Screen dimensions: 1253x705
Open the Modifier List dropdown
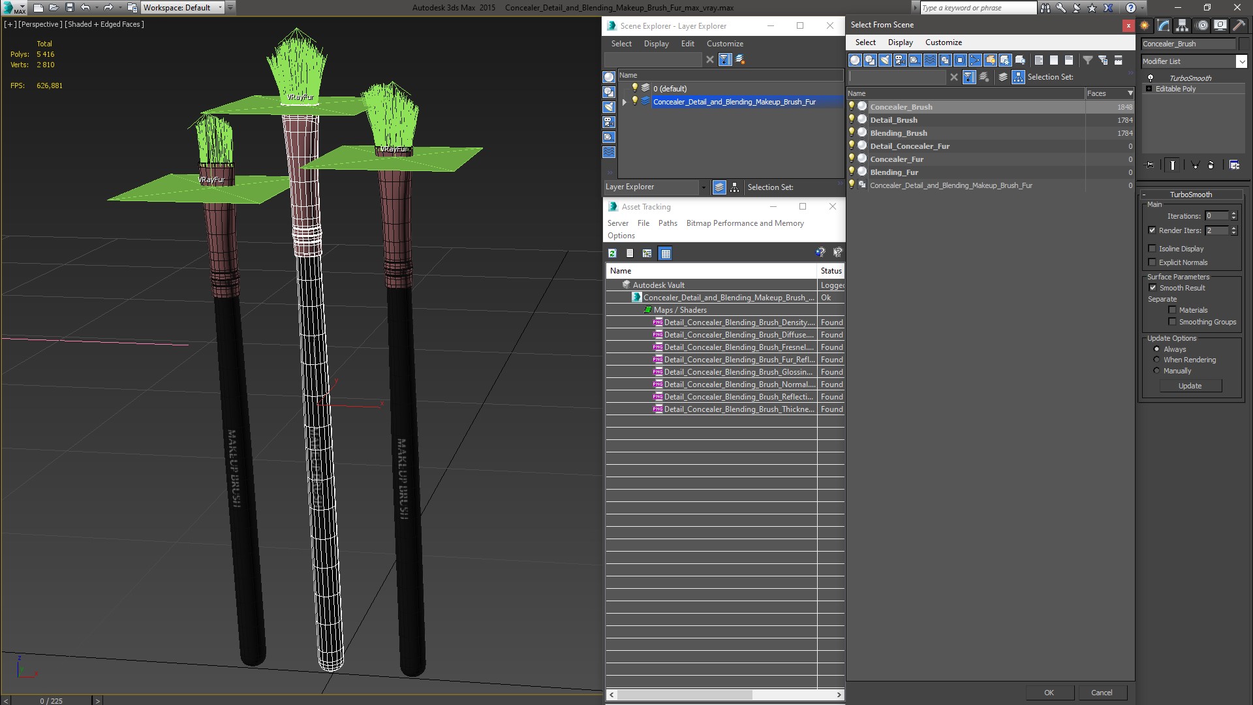1241,61
